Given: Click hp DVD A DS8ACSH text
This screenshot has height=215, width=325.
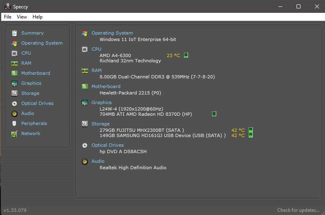Looking at the screenshot, I should (x=123, y=152).
